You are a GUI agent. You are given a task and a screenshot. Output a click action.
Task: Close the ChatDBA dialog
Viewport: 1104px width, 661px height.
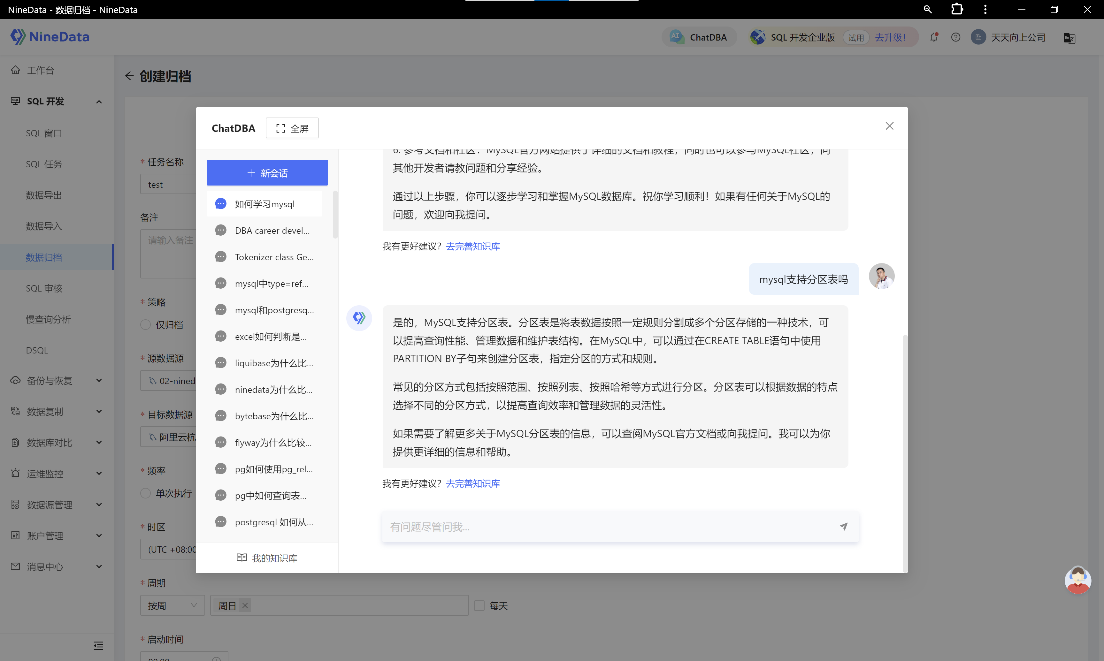(889, 126)
